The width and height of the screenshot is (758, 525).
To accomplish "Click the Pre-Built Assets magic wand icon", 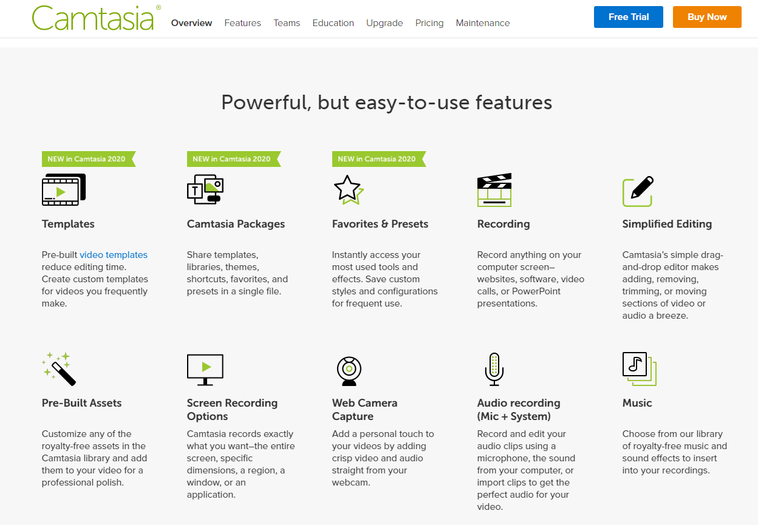I will click(x=60, y=368).
